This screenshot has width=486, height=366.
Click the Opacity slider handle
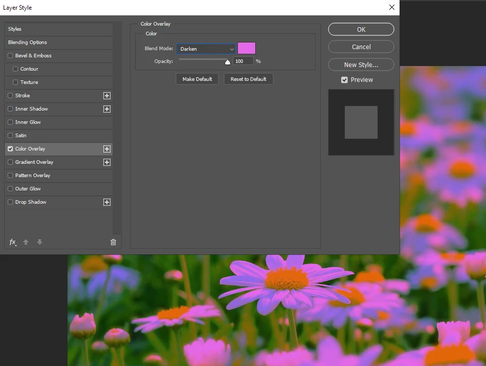tap(228, 62)
